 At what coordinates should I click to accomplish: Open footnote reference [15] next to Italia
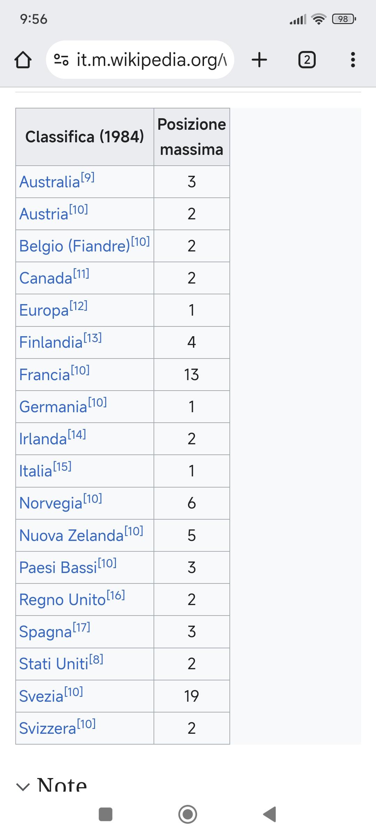(x=62, y=466)
